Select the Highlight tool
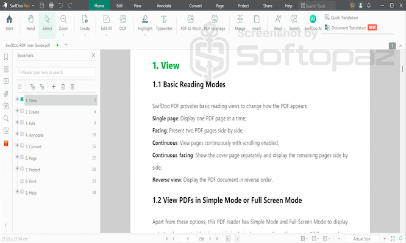 tap(145, 19)
